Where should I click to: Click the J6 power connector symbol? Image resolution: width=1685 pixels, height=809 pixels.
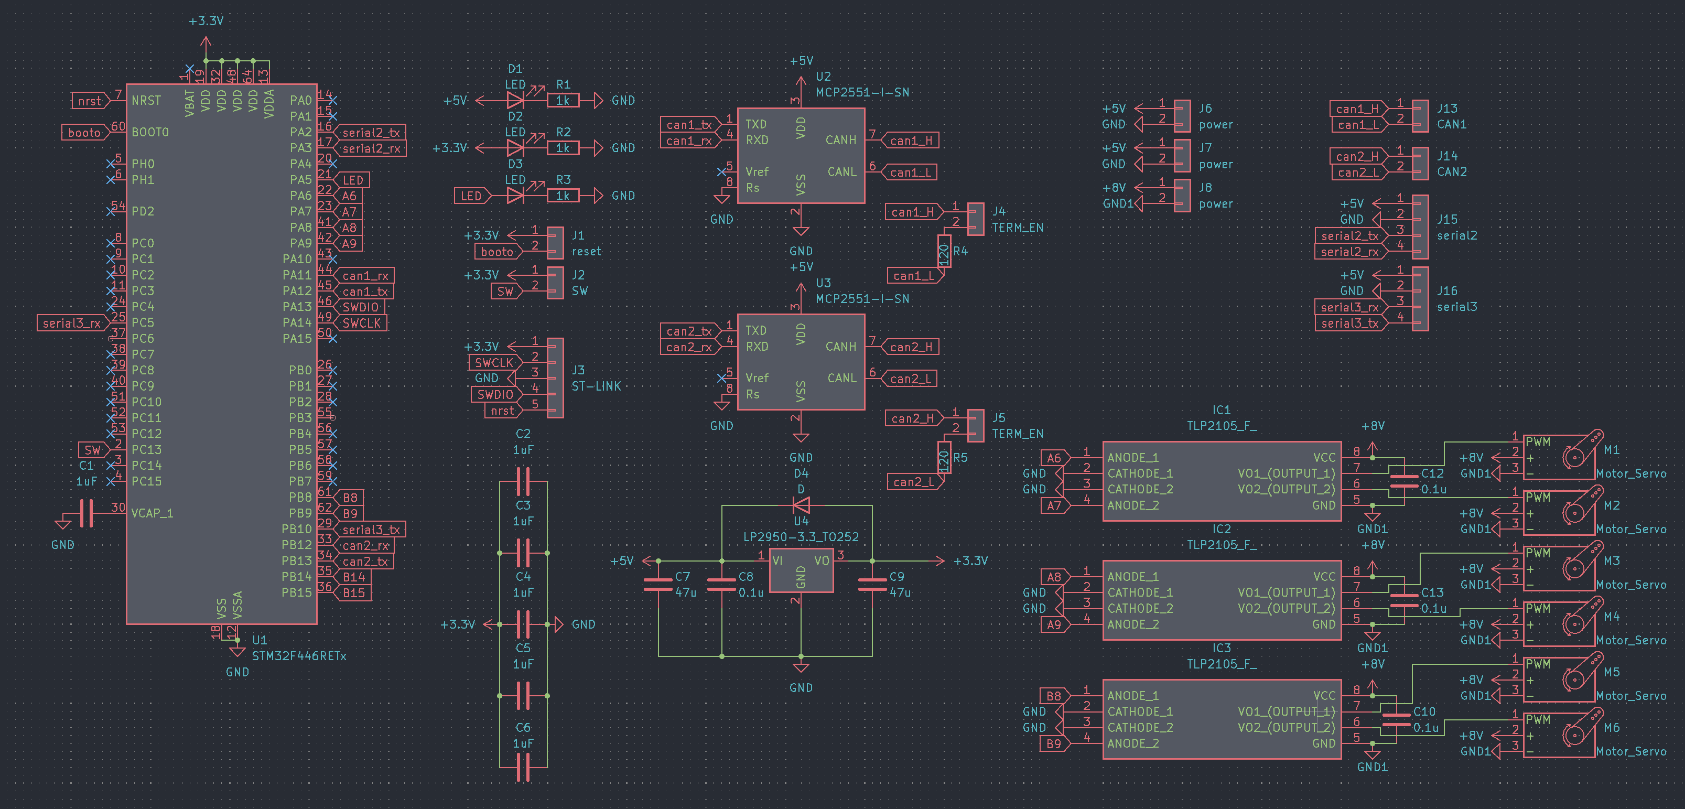coord(1182,116)
